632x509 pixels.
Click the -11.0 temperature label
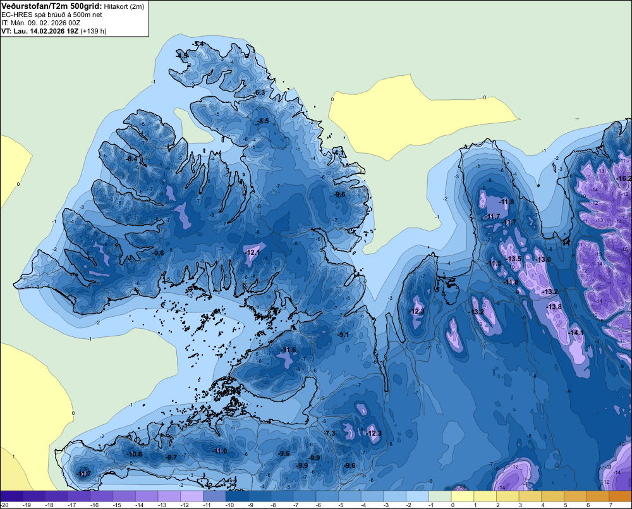[x=220, y=451]
